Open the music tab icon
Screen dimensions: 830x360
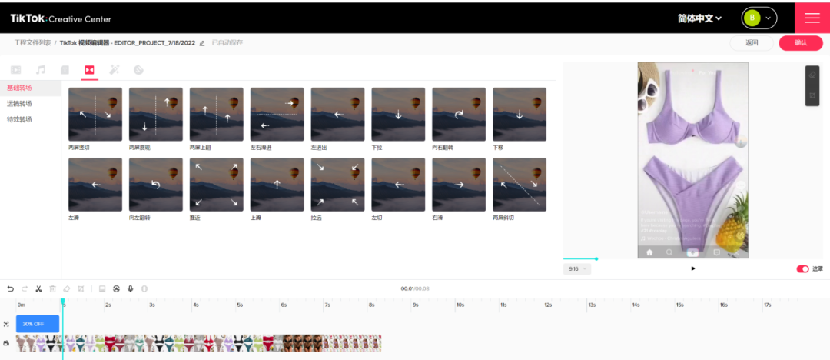click(x=41, y=70)
